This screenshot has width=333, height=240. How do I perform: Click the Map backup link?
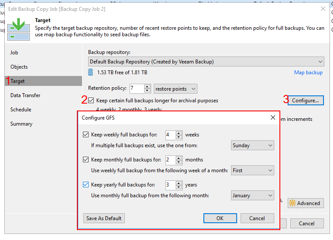pyautogui.click(x=308, y=73)
